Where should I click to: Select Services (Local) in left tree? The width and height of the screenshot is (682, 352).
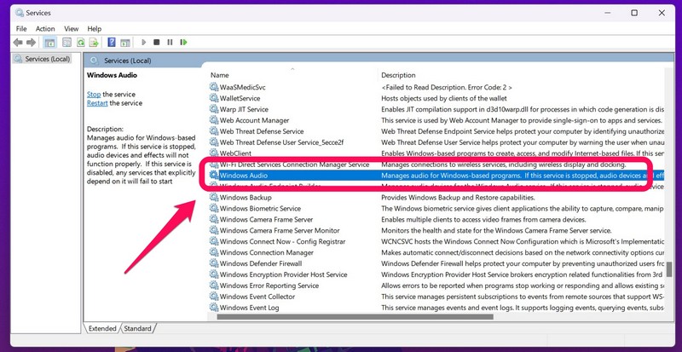pos(47,59)
